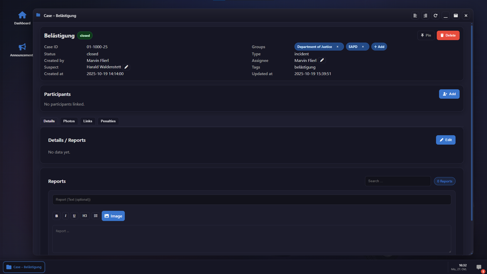Open the notifications chat icon in tray
Screen dimensions: 487x274
click(479, 267)
